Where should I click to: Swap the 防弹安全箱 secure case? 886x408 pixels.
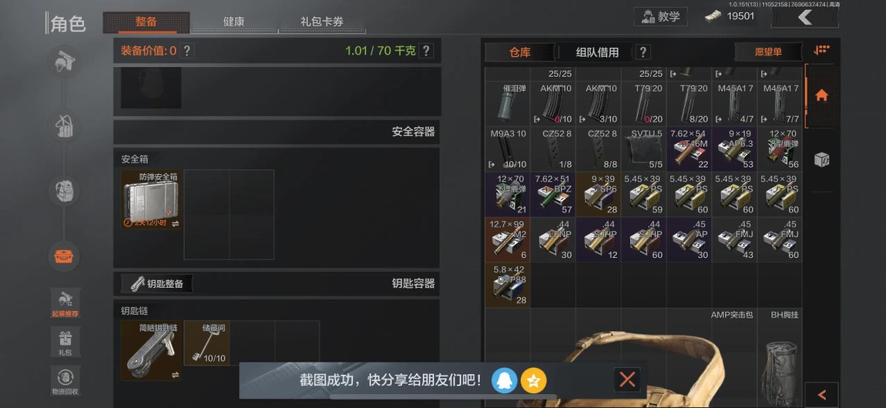click(x=175, y=224)
